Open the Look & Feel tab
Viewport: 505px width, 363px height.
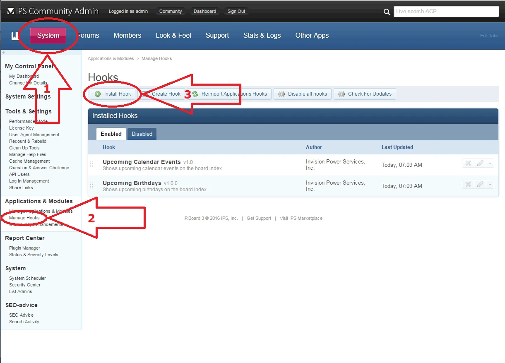coord(173,36)
